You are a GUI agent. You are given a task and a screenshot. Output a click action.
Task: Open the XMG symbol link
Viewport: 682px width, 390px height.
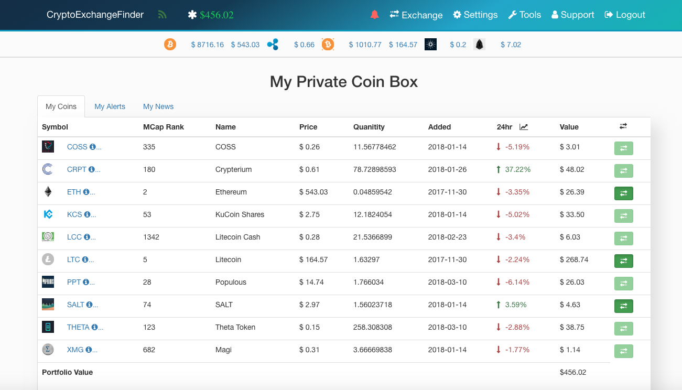[75, 350]
